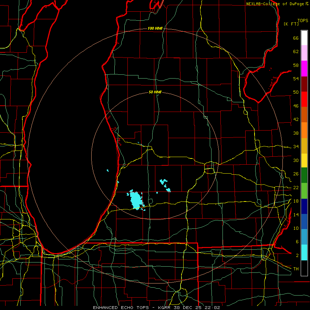This screenshot has width=310, height=310.
Task: Click the 50 NMI range ring label
Action: 155,92
